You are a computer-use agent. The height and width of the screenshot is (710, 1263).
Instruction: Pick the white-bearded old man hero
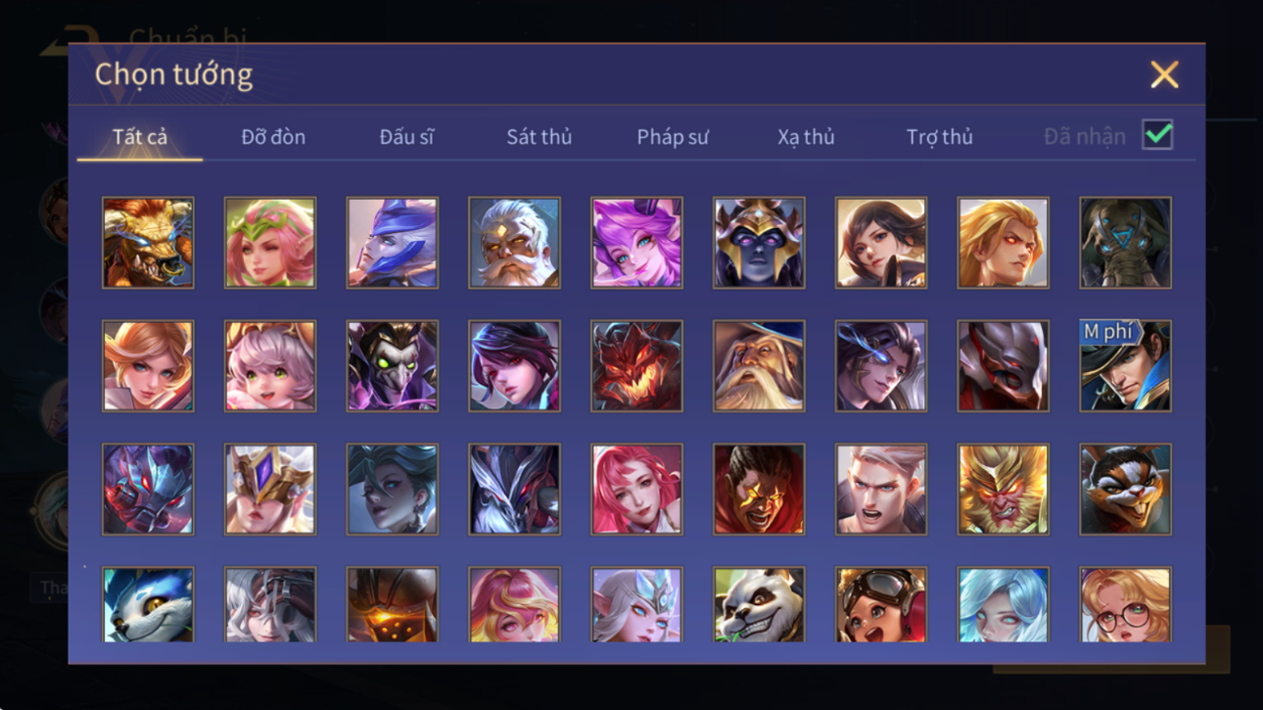coord(514,243)
